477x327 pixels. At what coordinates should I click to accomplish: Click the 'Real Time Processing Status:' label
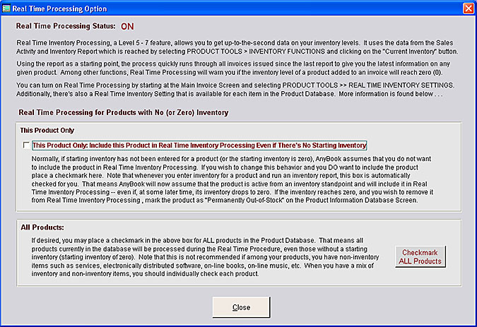point(65,27)
